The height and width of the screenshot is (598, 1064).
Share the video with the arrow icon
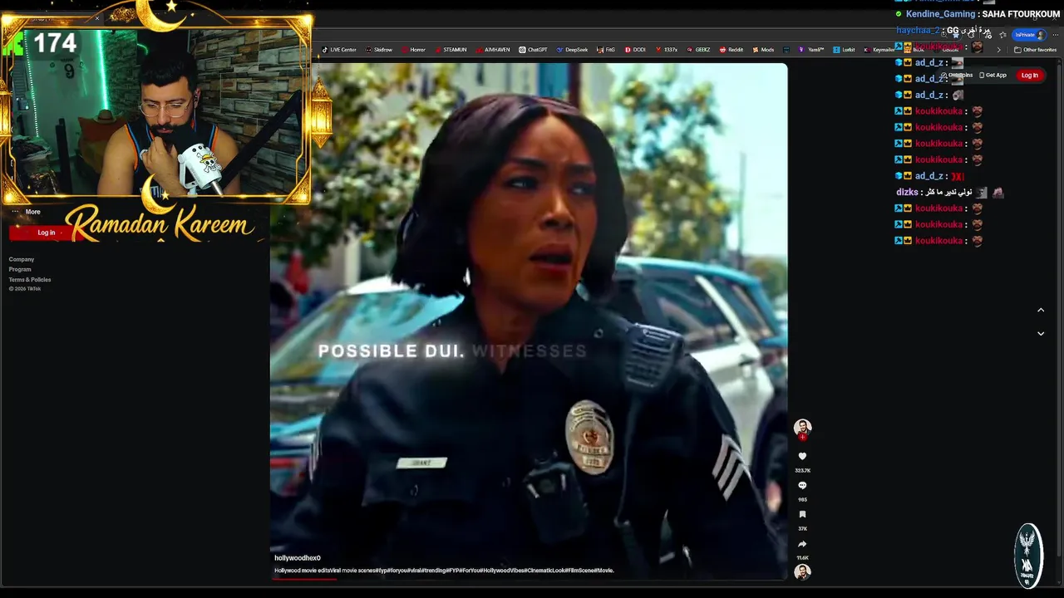click(x=802, y=544)
